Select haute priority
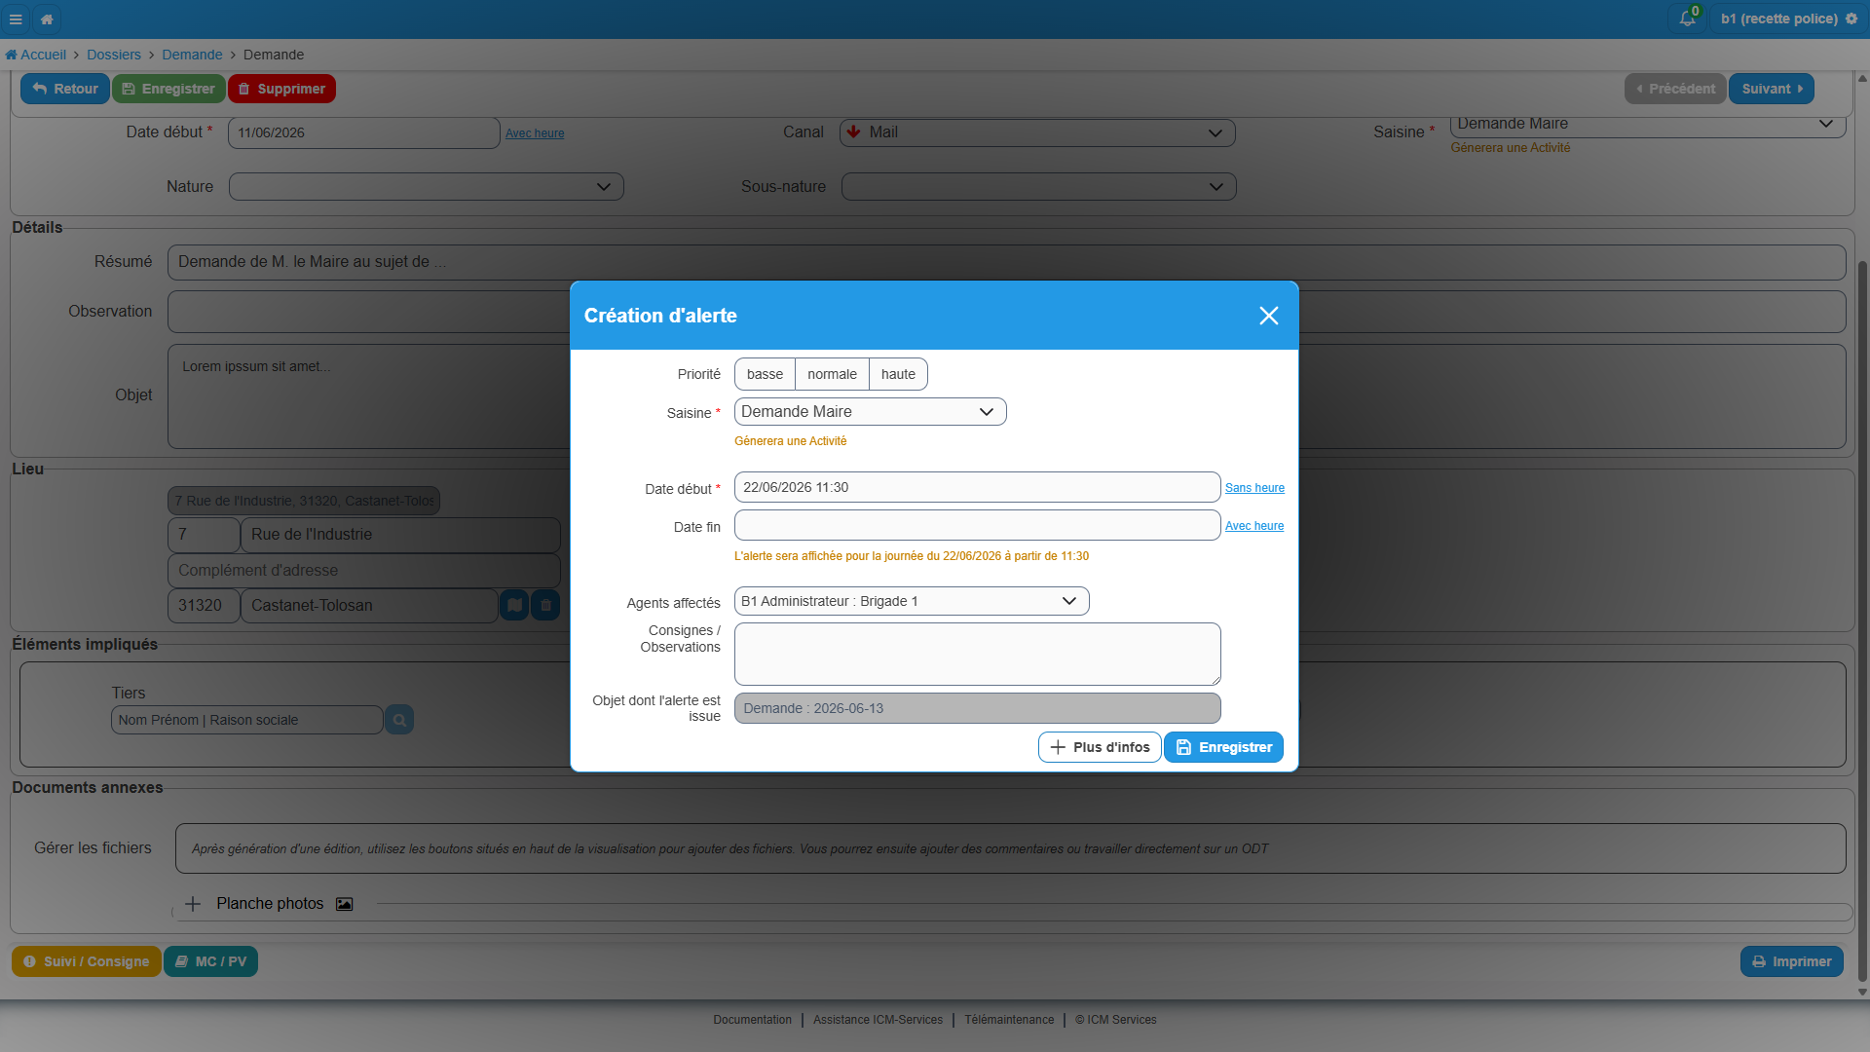Viewport: 1870px width, 1052px height. (898, 374)
